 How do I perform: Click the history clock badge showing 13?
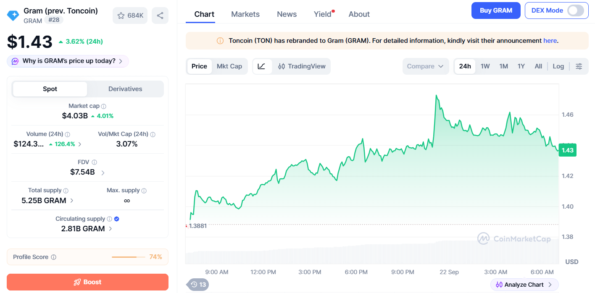click(198, 285)
